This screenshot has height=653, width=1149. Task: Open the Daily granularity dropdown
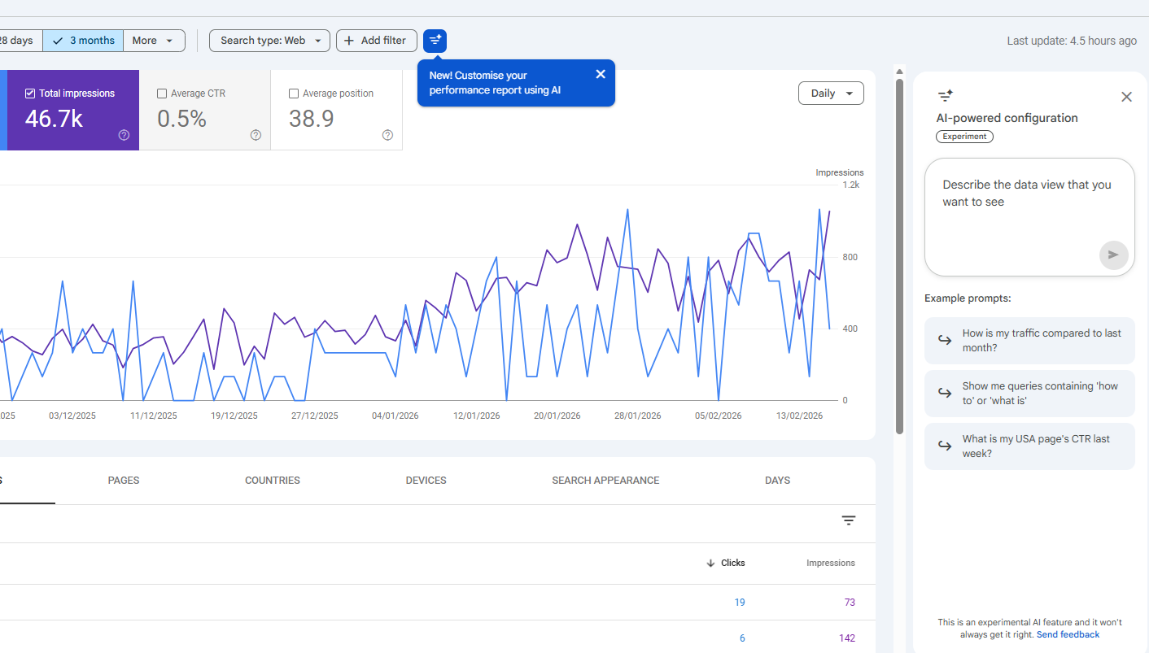tap(831, 93)
